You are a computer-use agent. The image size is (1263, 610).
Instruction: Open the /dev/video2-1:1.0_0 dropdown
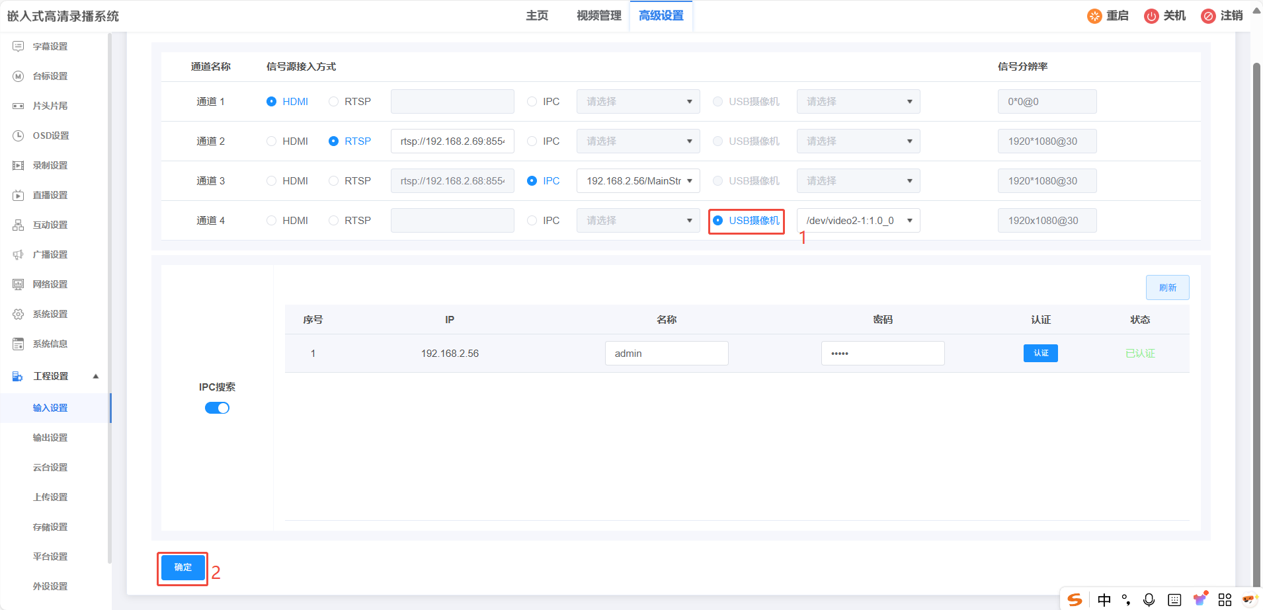[x=858, y=220]
